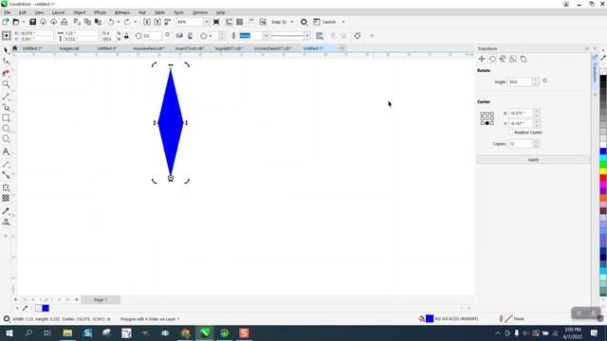Click the Import icon
Viewport: 607px width, 341px height.
coord(147,22)
